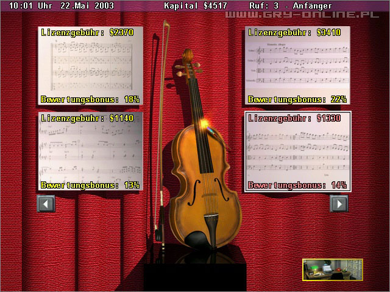Select the sheet music licensed for $1330
390x292 pixels.
tap(298, 151)
